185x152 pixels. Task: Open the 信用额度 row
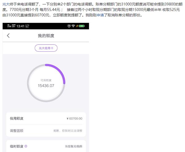pos(46,118)
